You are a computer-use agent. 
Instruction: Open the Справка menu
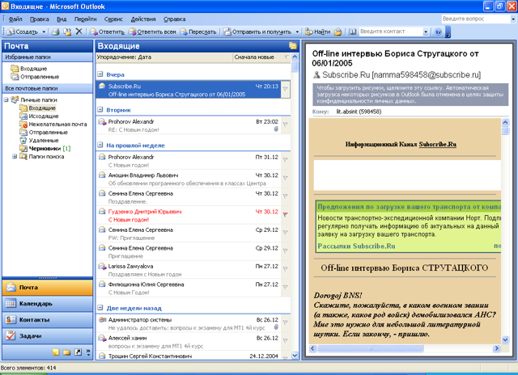175,19
